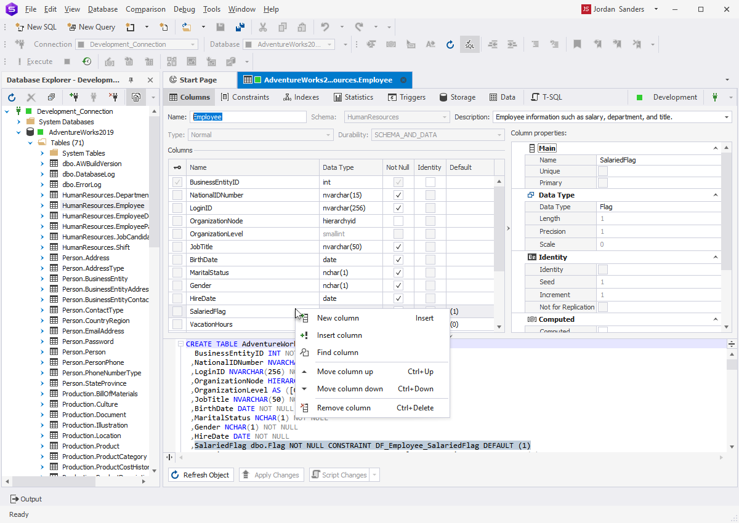The height and width of the screenshot is (523, 739).
Task: Create a new SQL document via New SQL icon
Action: pos(20,26)
